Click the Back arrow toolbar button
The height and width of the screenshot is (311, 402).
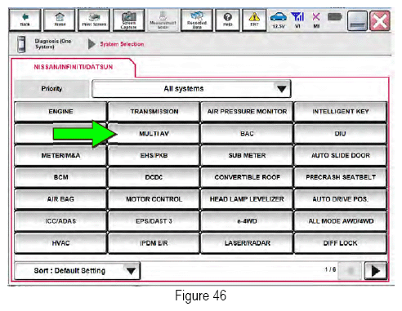tap(25, 20)
